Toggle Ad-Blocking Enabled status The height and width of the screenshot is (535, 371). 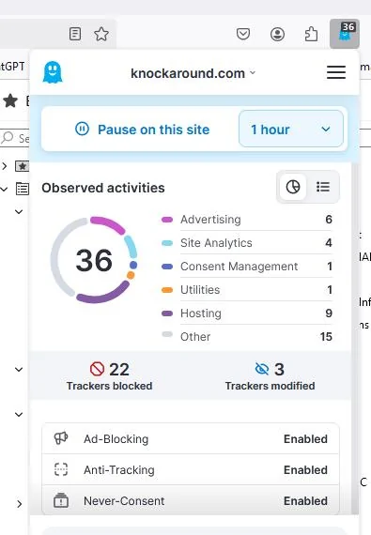pos(305,438)
